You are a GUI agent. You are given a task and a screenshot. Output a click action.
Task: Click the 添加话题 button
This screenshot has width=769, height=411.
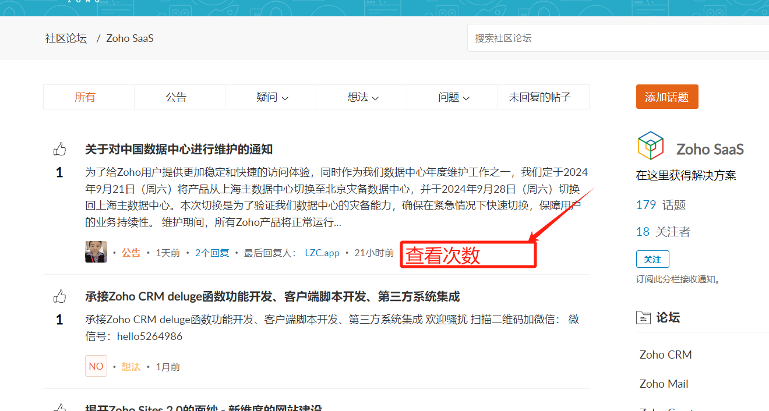(667, 97)
